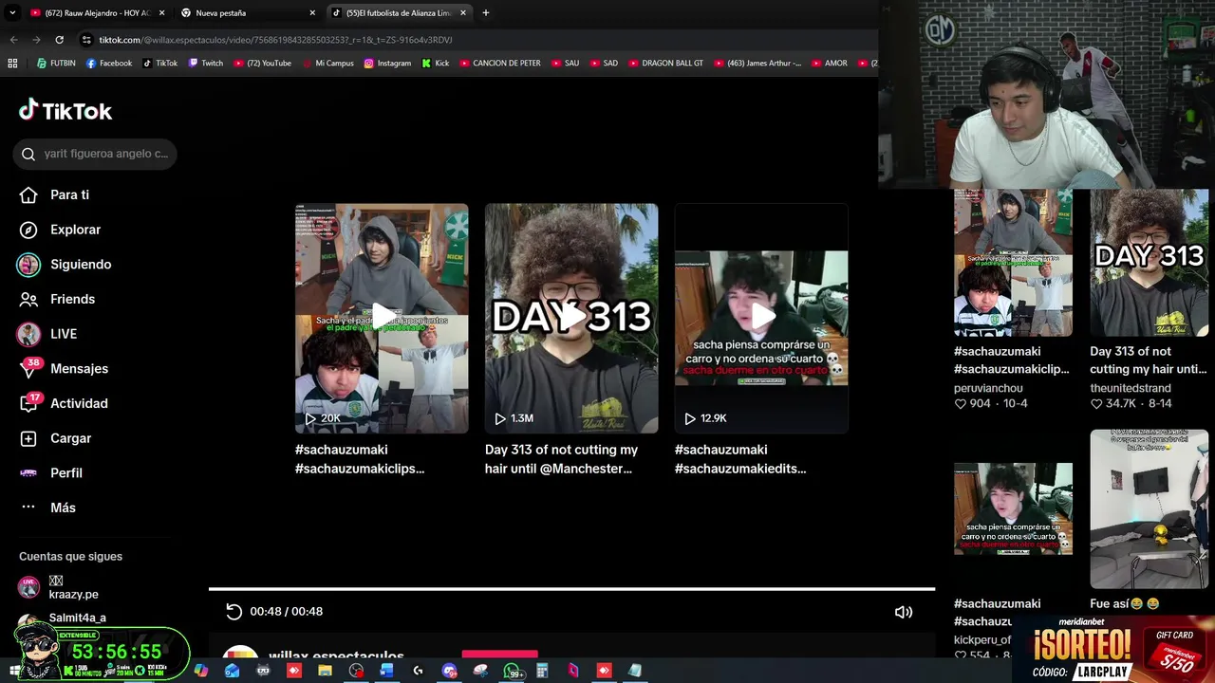The height and width of the screenshot is (683, 1215).
Task: Open the SAD bookmark
Action: (604, 64)
